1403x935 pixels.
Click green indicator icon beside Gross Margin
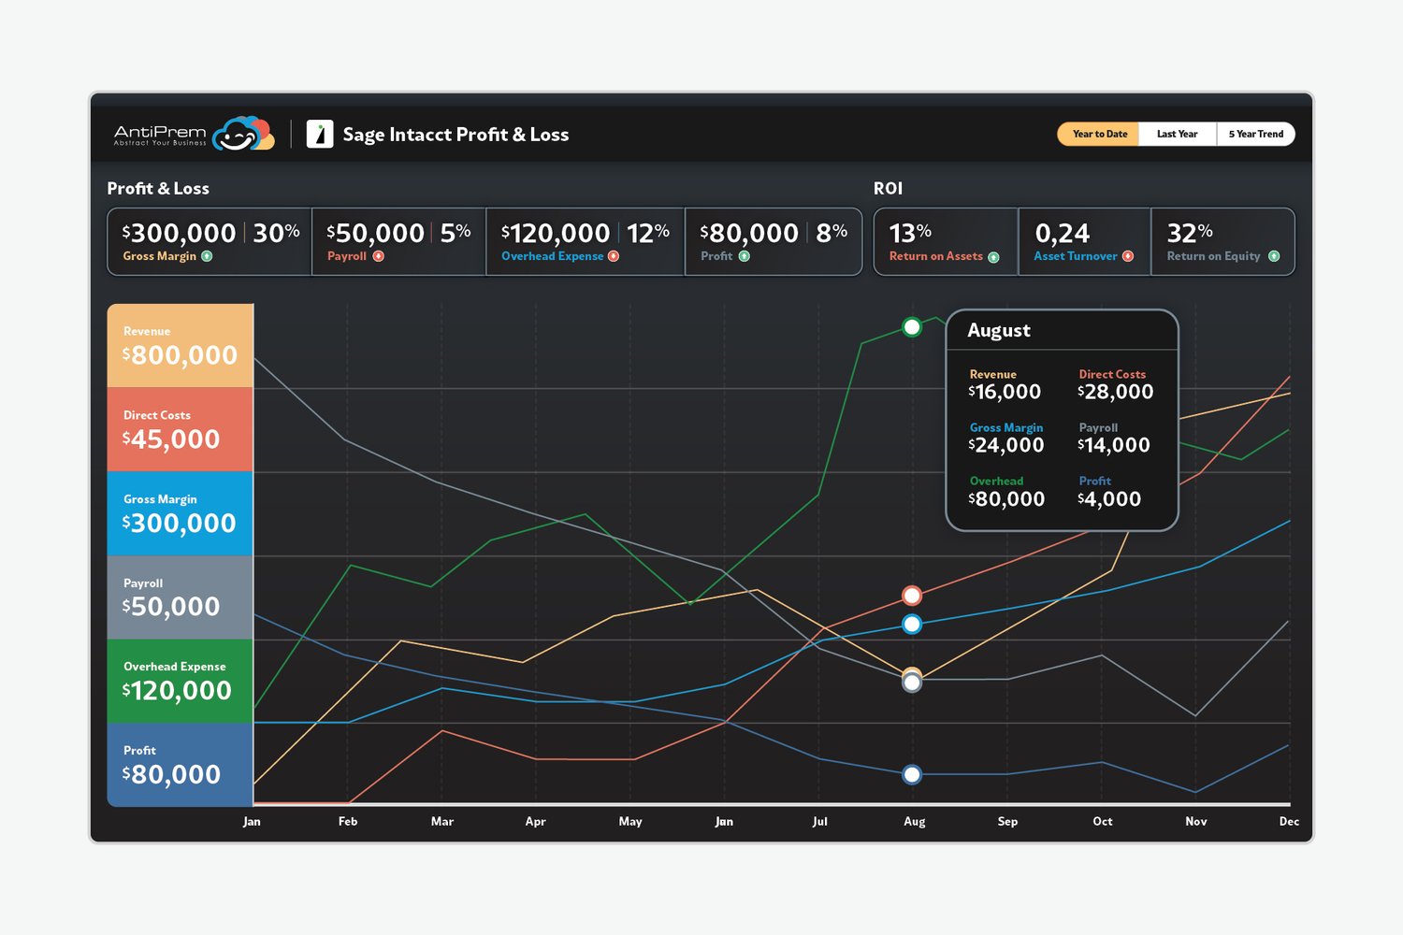pos(207,256)
